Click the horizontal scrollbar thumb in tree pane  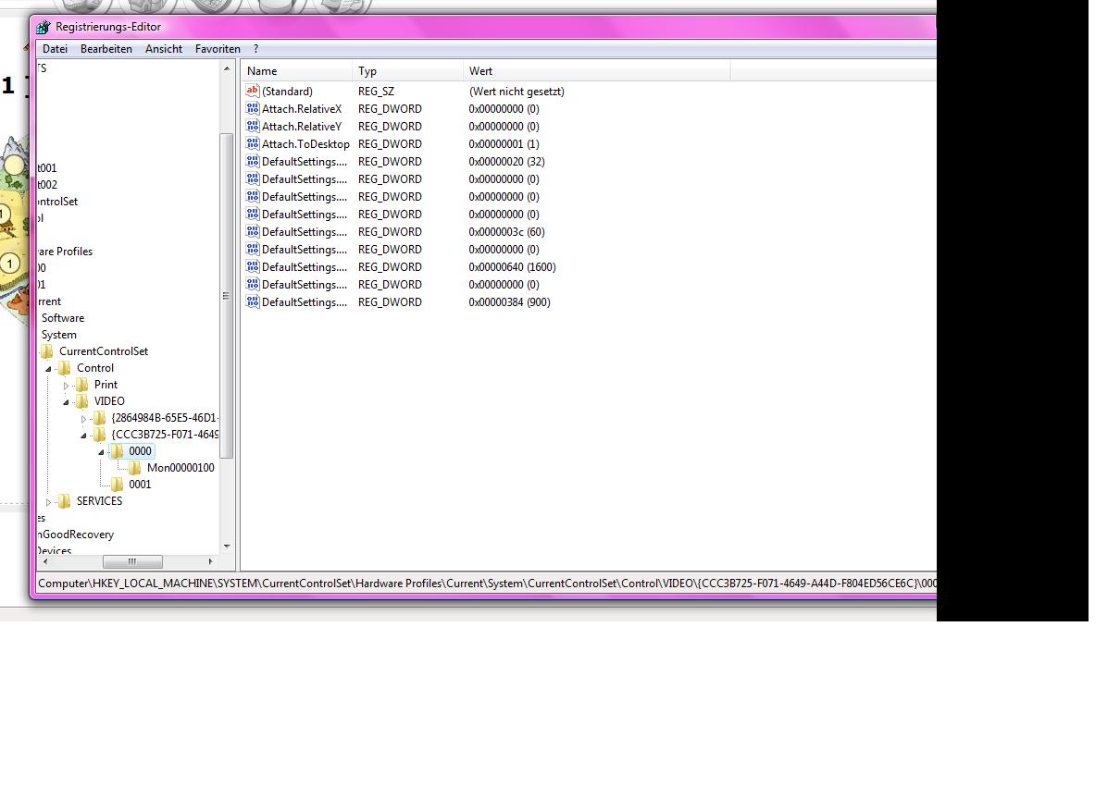point(132,561)
